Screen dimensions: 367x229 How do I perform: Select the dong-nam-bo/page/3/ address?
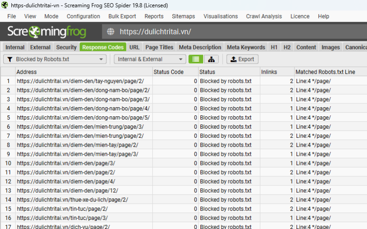tap(83, 99)
